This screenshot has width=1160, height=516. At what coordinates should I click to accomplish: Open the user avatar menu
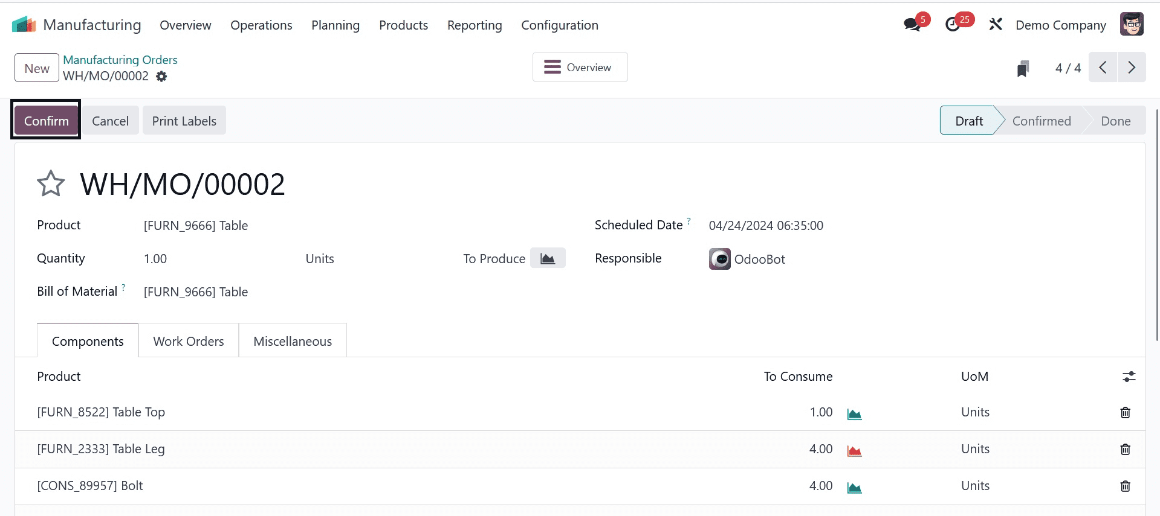[x=1131, y=25]
